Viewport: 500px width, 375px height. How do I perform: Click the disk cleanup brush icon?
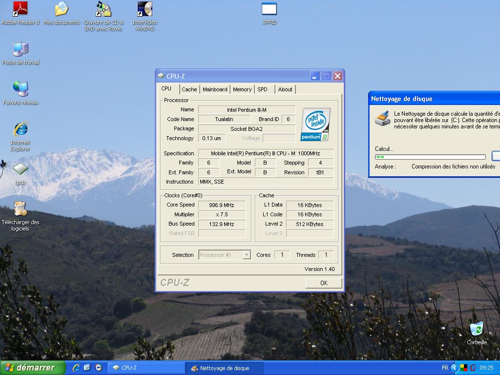coord(383,118)
